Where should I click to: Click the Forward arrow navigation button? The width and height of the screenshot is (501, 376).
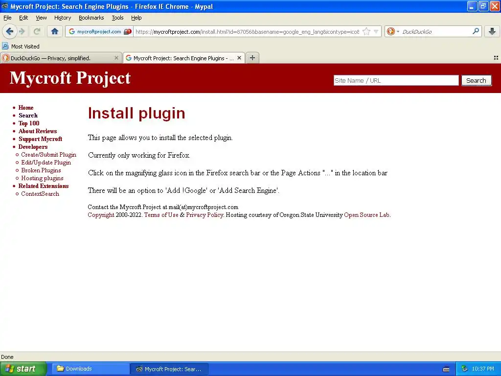point(22,31)
